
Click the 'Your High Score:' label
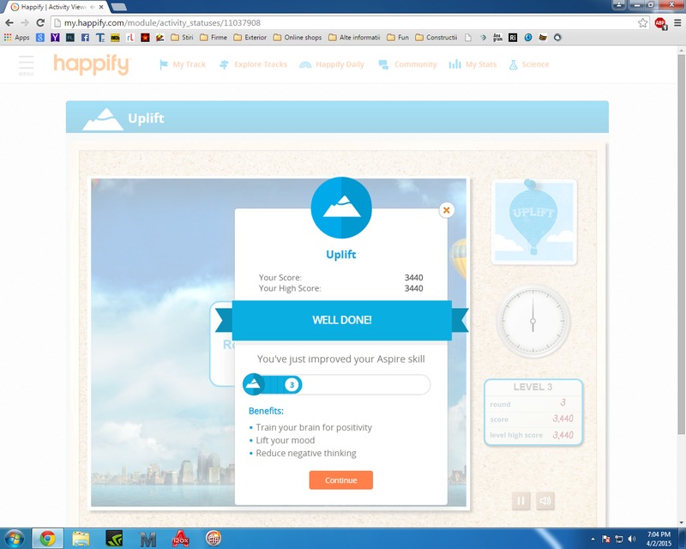[x=290, y=288]
